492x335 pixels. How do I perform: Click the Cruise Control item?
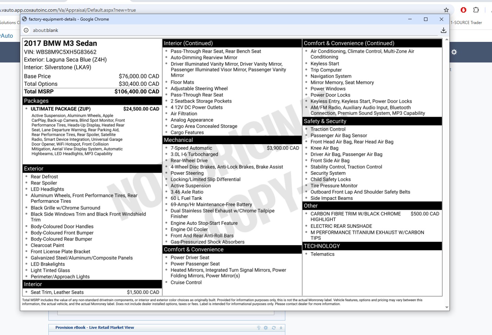pyautogui.click(x=186, y=282)
